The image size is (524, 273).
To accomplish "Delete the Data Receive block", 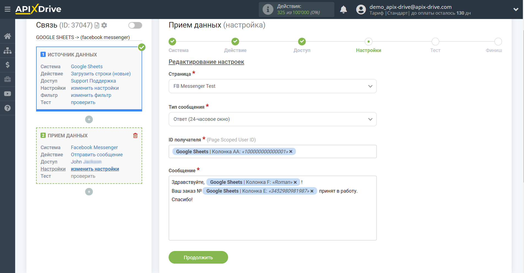I will point(135,135).
